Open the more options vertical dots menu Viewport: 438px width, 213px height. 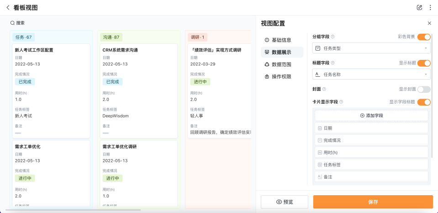(x=430, y=8)
